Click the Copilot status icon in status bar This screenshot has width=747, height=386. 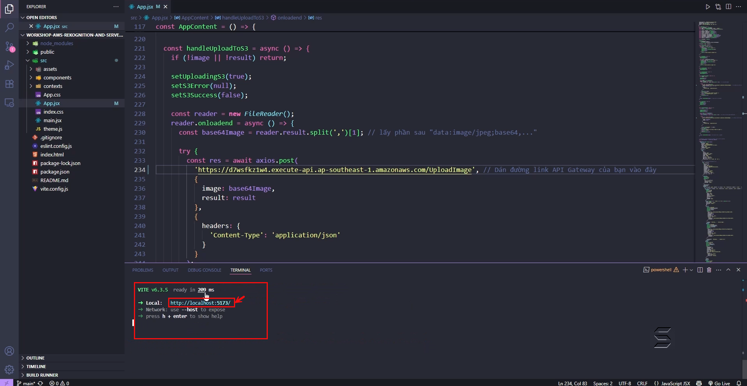tap(699, 383)
